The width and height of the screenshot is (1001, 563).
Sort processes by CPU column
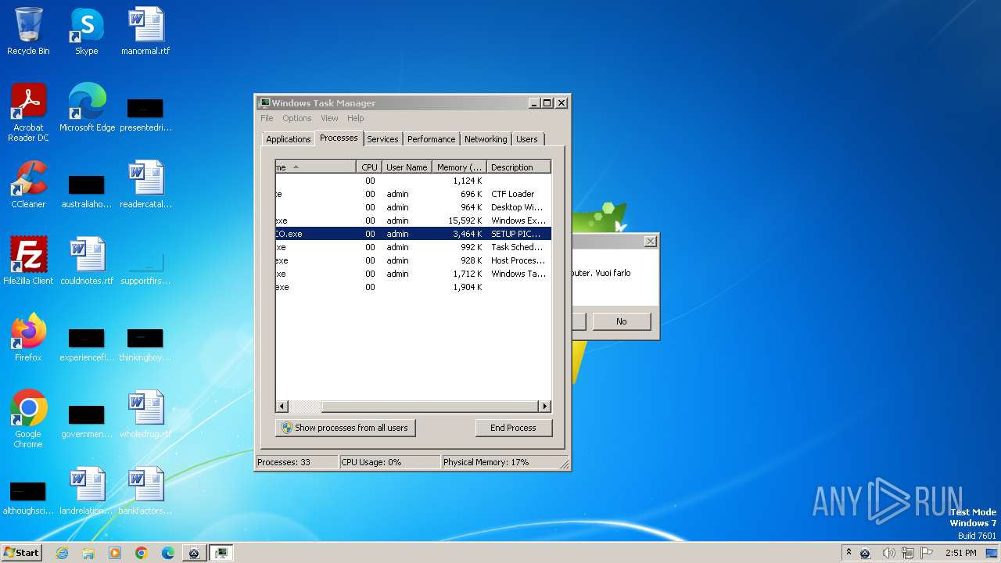(x=369, y=167)
